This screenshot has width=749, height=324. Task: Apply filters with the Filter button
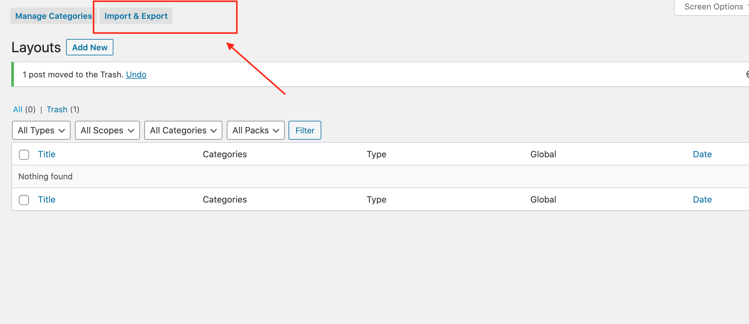[x=305, y=130]
